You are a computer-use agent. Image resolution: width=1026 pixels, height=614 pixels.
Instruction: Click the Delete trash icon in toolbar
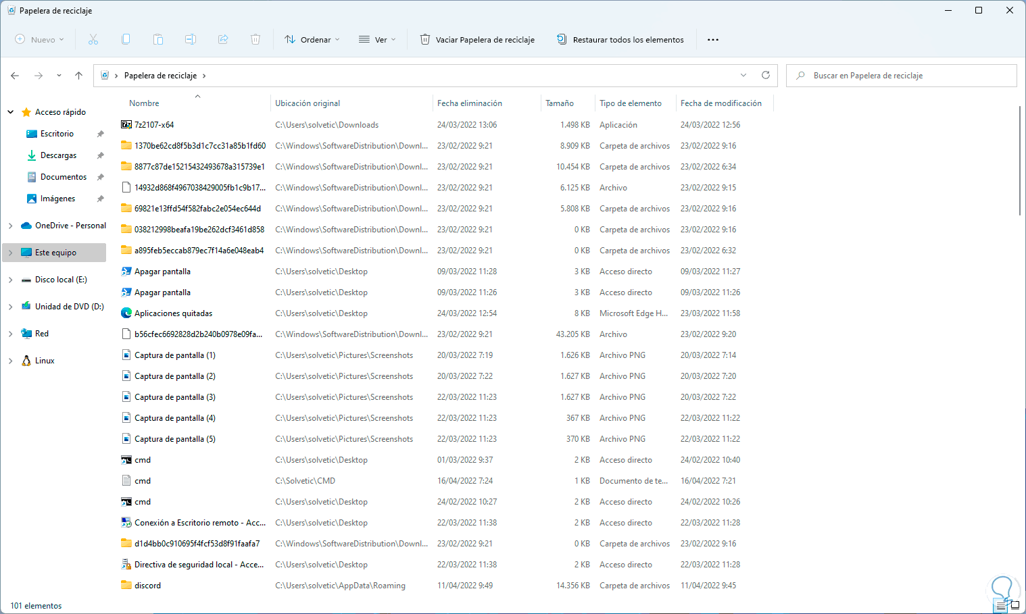click(255, 40)
